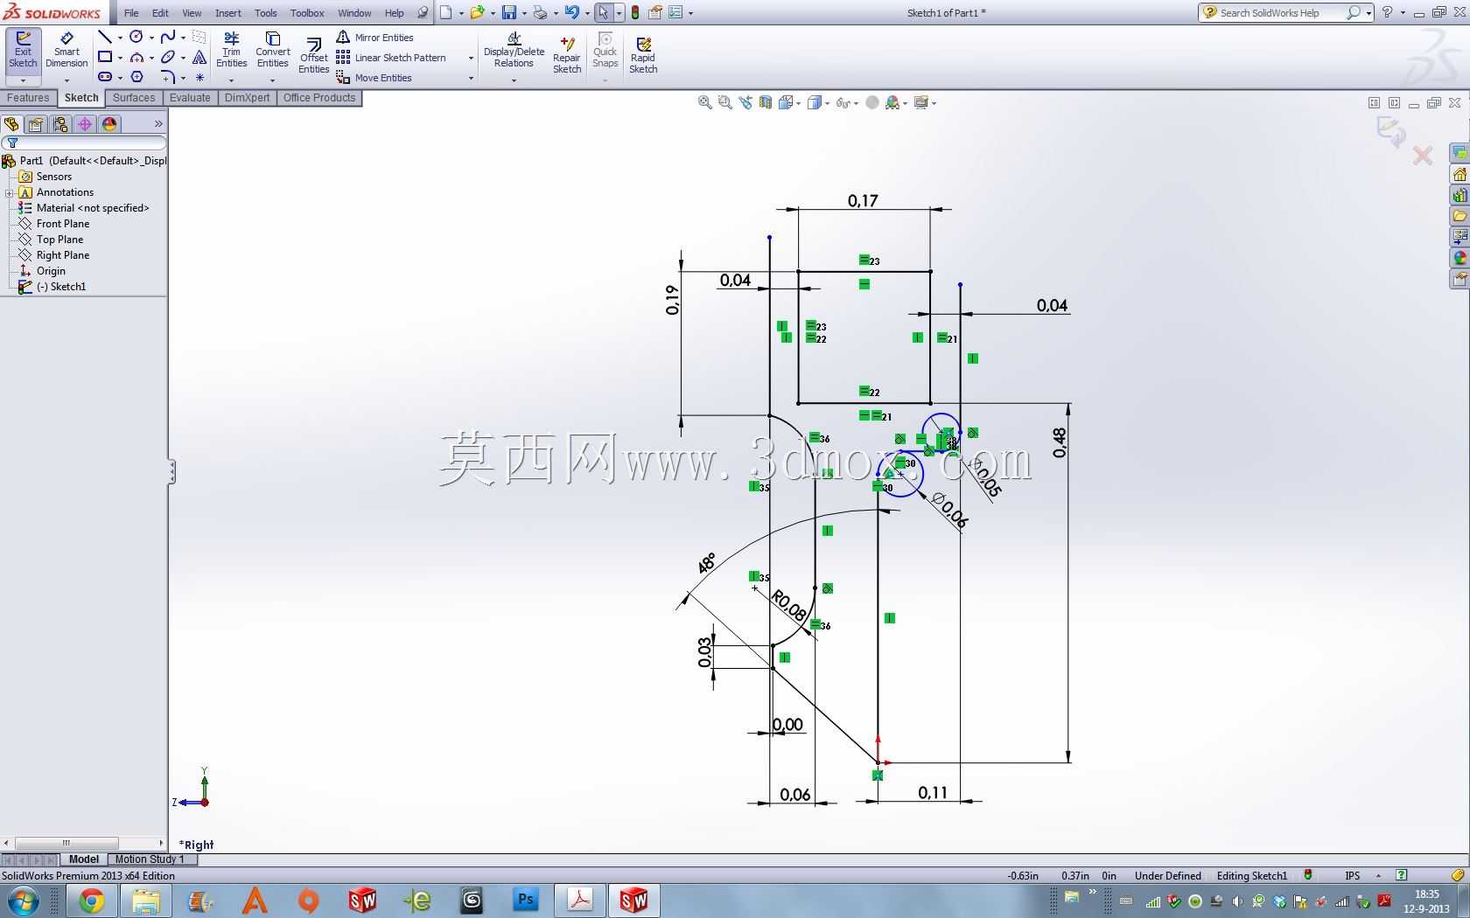Open the PropertyManager tab icon
Screen dimensions: 1470x918
pyautogui.click(x=36, y=124)
